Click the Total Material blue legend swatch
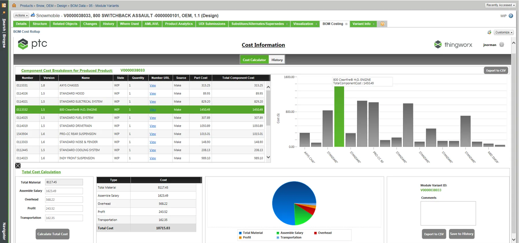519x243 pixels. pos(240,233)
